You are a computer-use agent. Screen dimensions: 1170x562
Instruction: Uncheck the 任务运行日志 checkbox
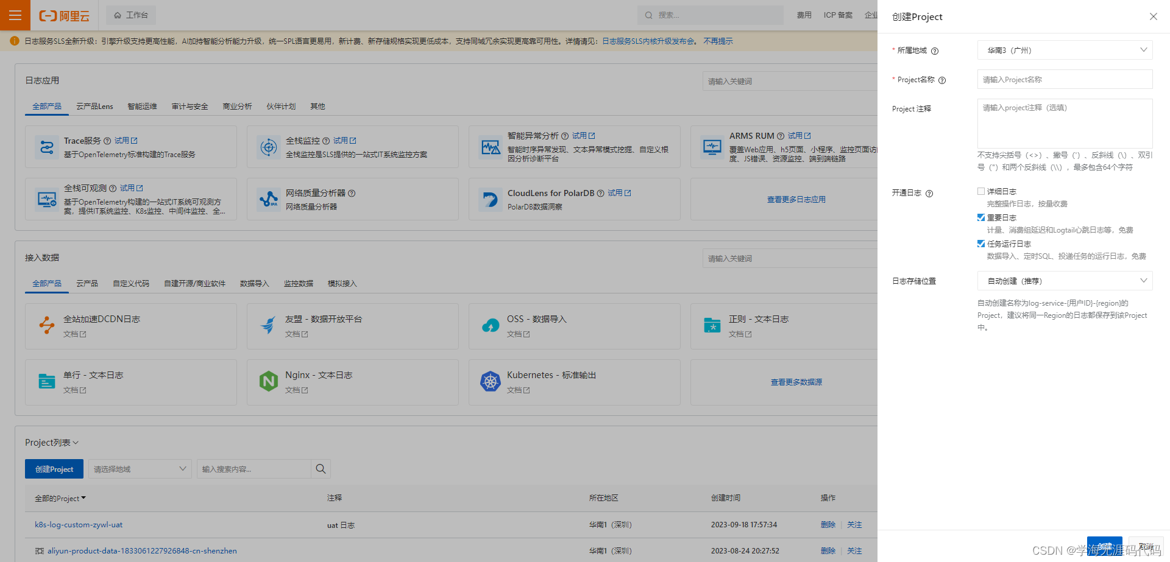click(x=981, y=244)
